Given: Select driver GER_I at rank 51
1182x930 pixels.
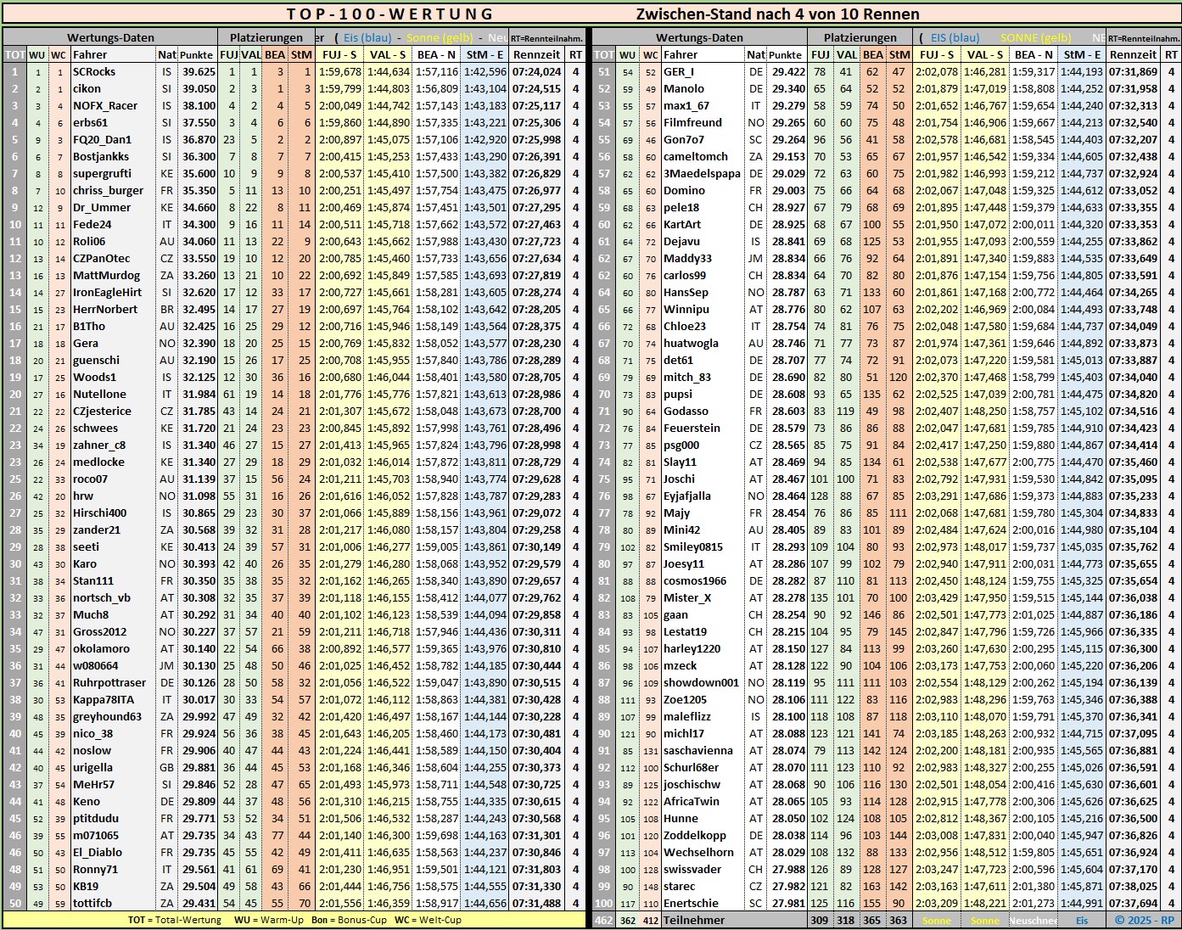Looking at the screenshot, I should (x=679, y=72).
